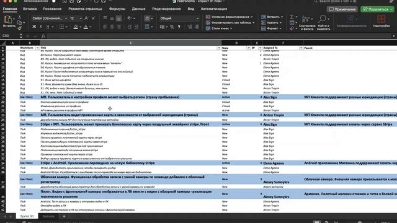Click the Clear eraser icon
The height and width of the screenshot is (223, 397).
[292, 28]
